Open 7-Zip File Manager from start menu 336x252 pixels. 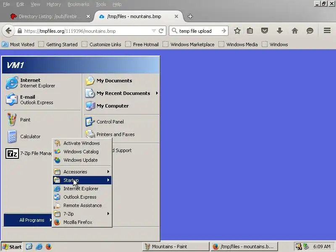pyautogui.click(x=29, y=153)
